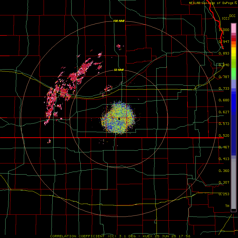Click the CORRELATION COEFFICIENT (CC) title text
Image resolution: width=238 pixels, height=238 pixels.
click(x=83, y=236)
